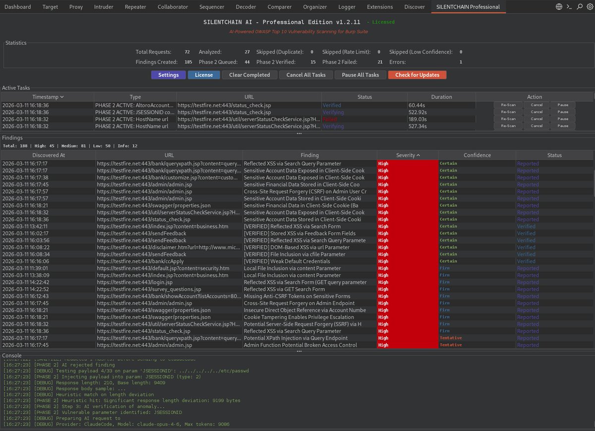Click the Clear Completed button

[249, 75]
